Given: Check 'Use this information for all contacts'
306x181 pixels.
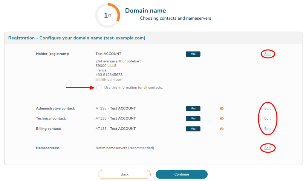Looking at the screenshot, I should (99, 88).
